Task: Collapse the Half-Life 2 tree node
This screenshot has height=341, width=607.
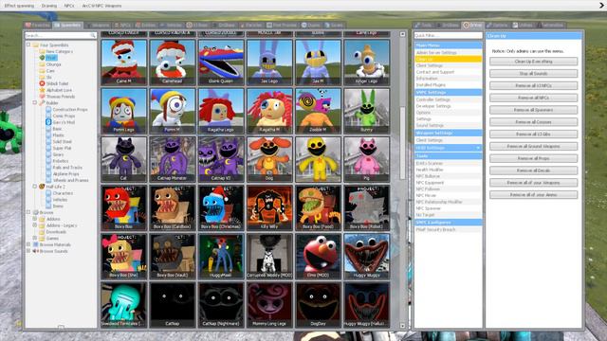Action: coord(35,187)
